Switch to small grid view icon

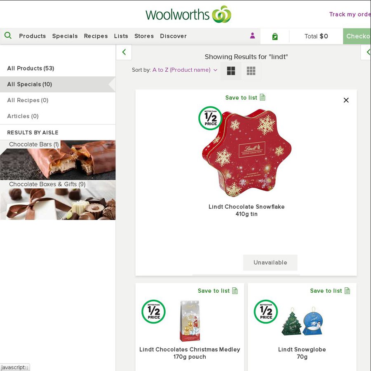[251, 71]
